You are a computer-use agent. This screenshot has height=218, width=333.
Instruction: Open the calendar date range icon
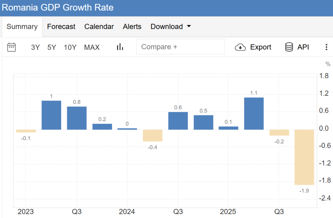tap(11, 47)
